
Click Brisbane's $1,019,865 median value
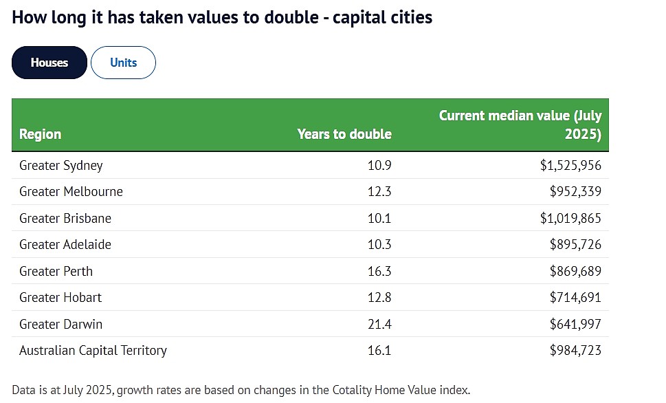(570, 218)
